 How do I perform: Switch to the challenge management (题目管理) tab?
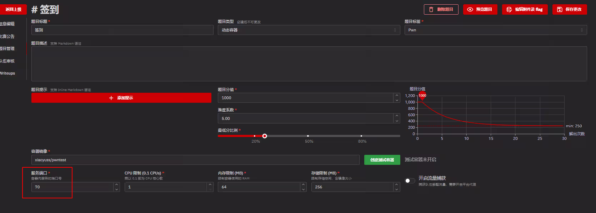(x=7, y=49)
